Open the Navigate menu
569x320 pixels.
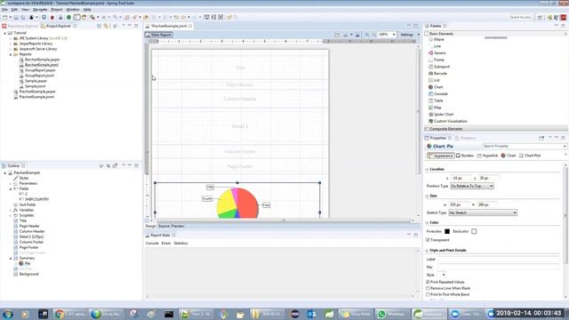pyautogui.click(x=40, y=10)
